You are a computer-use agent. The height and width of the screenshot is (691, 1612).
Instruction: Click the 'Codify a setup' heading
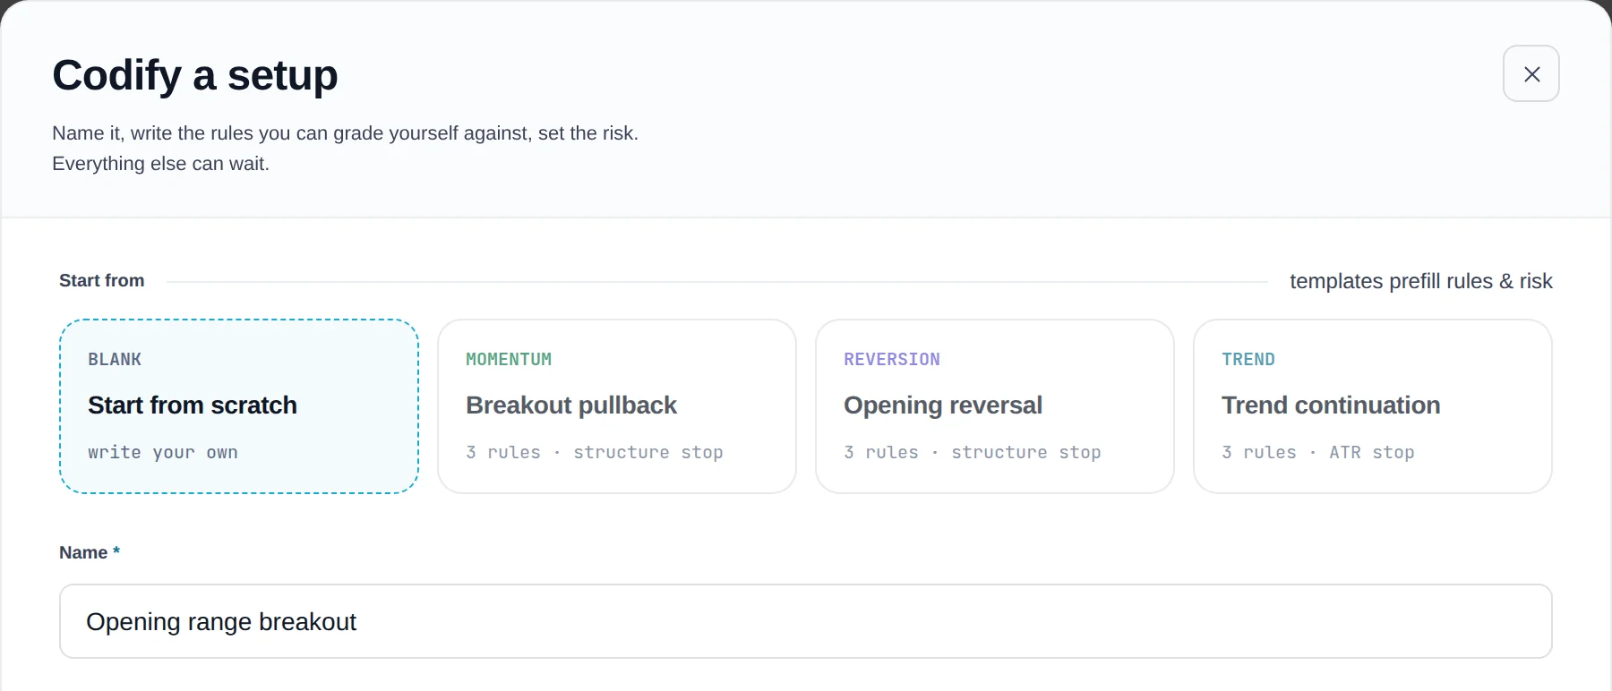[x=195, y=75]
